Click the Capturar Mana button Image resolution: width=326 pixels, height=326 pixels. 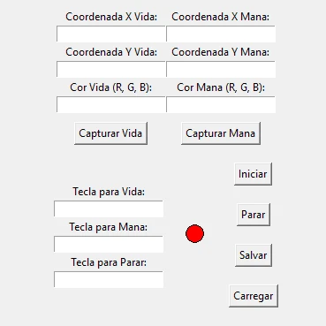pyautogui.click(x=221, y=133)
